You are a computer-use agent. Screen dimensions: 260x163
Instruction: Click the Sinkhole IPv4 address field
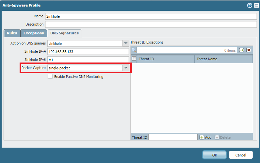tap(88, 51)
